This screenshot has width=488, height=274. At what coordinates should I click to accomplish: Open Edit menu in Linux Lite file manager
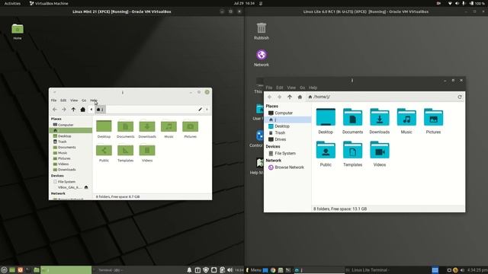(280, 88)
